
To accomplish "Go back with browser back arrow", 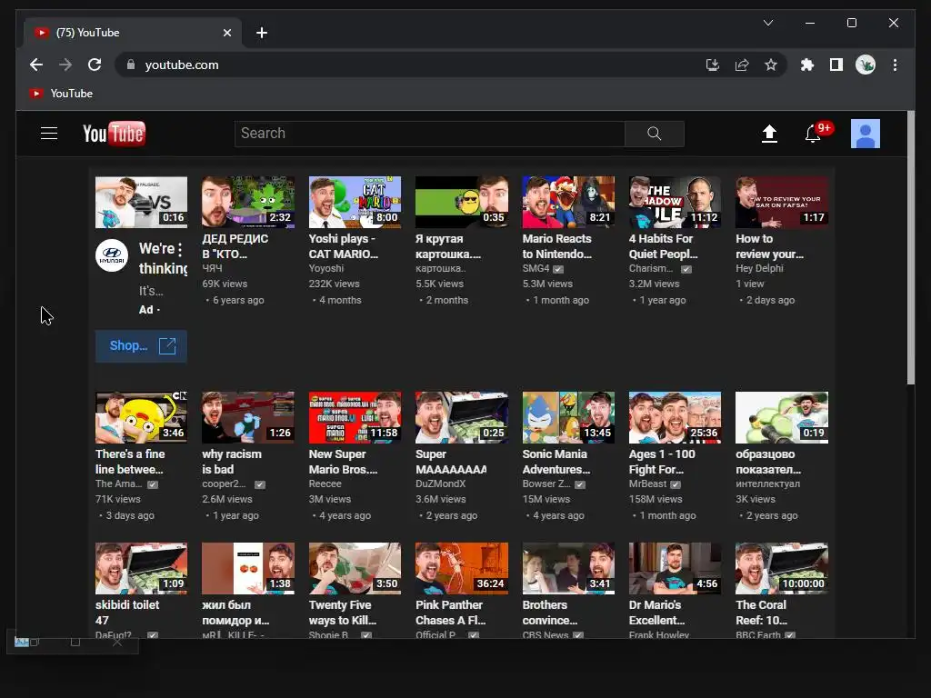I will pyautogui.click(x=36, y=65).
